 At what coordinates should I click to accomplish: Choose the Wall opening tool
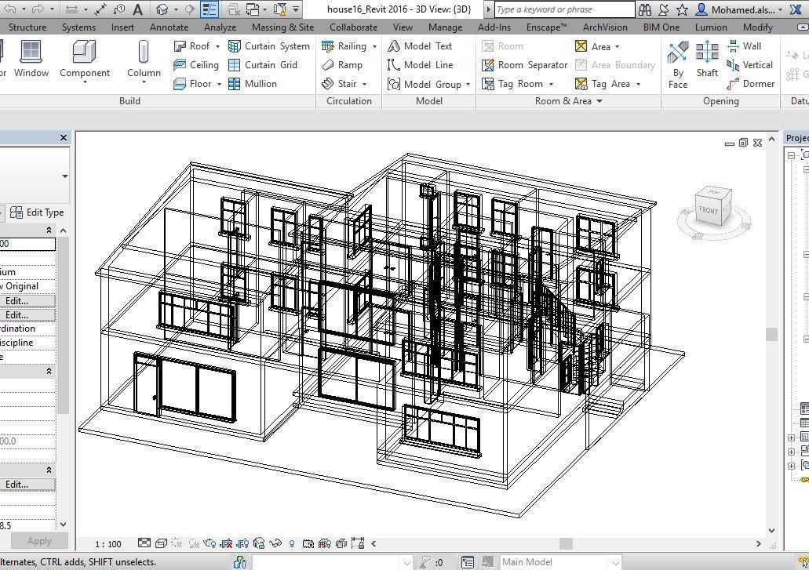[744, 46]
